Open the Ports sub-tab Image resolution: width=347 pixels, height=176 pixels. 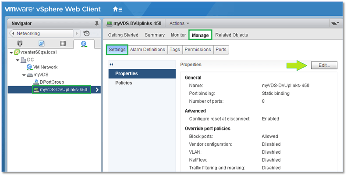click(x=221, y=50)
